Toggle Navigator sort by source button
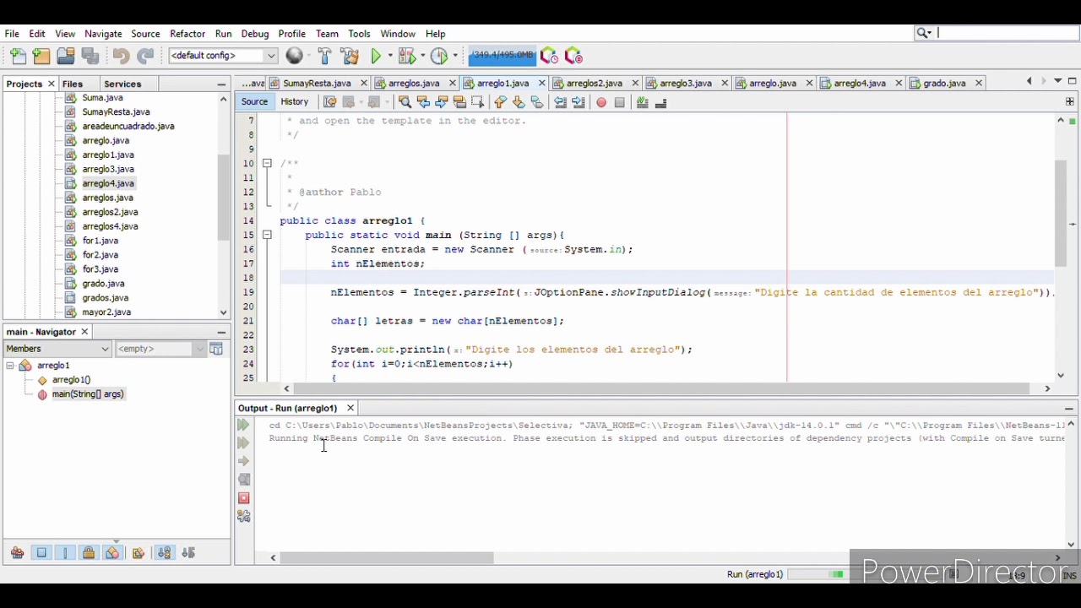The height and width of the screenshot is (608, 1081). coord(188,553)
